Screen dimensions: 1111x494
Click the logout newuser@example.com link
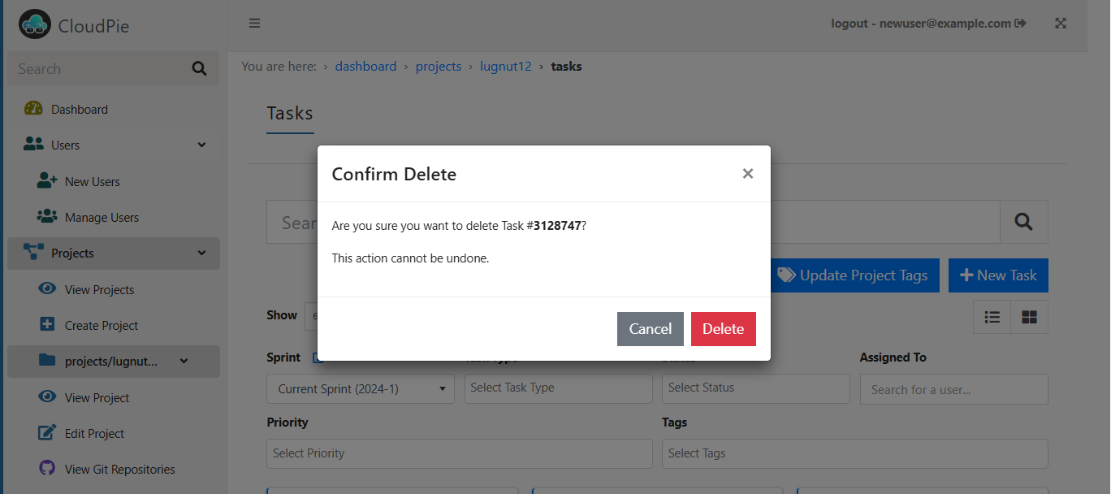pos(928,24)
